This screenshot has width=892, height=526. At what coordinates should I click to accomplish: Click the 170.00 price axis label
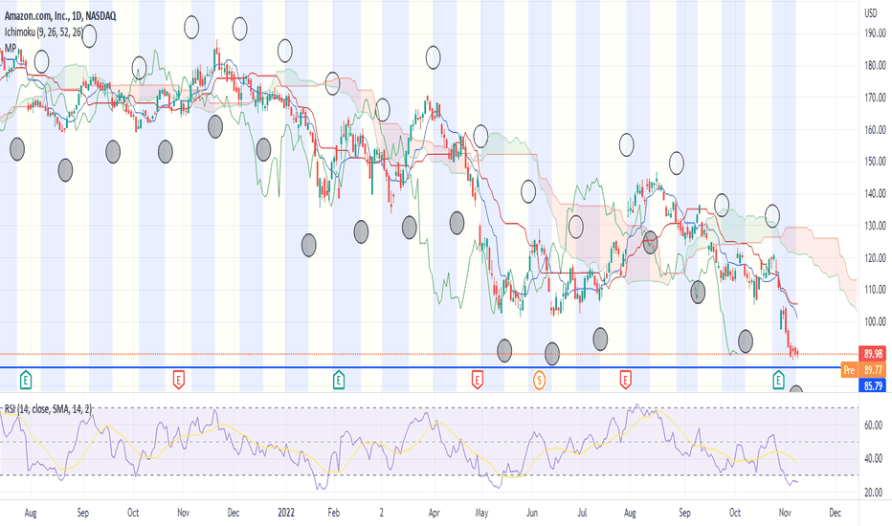point(875,98)
